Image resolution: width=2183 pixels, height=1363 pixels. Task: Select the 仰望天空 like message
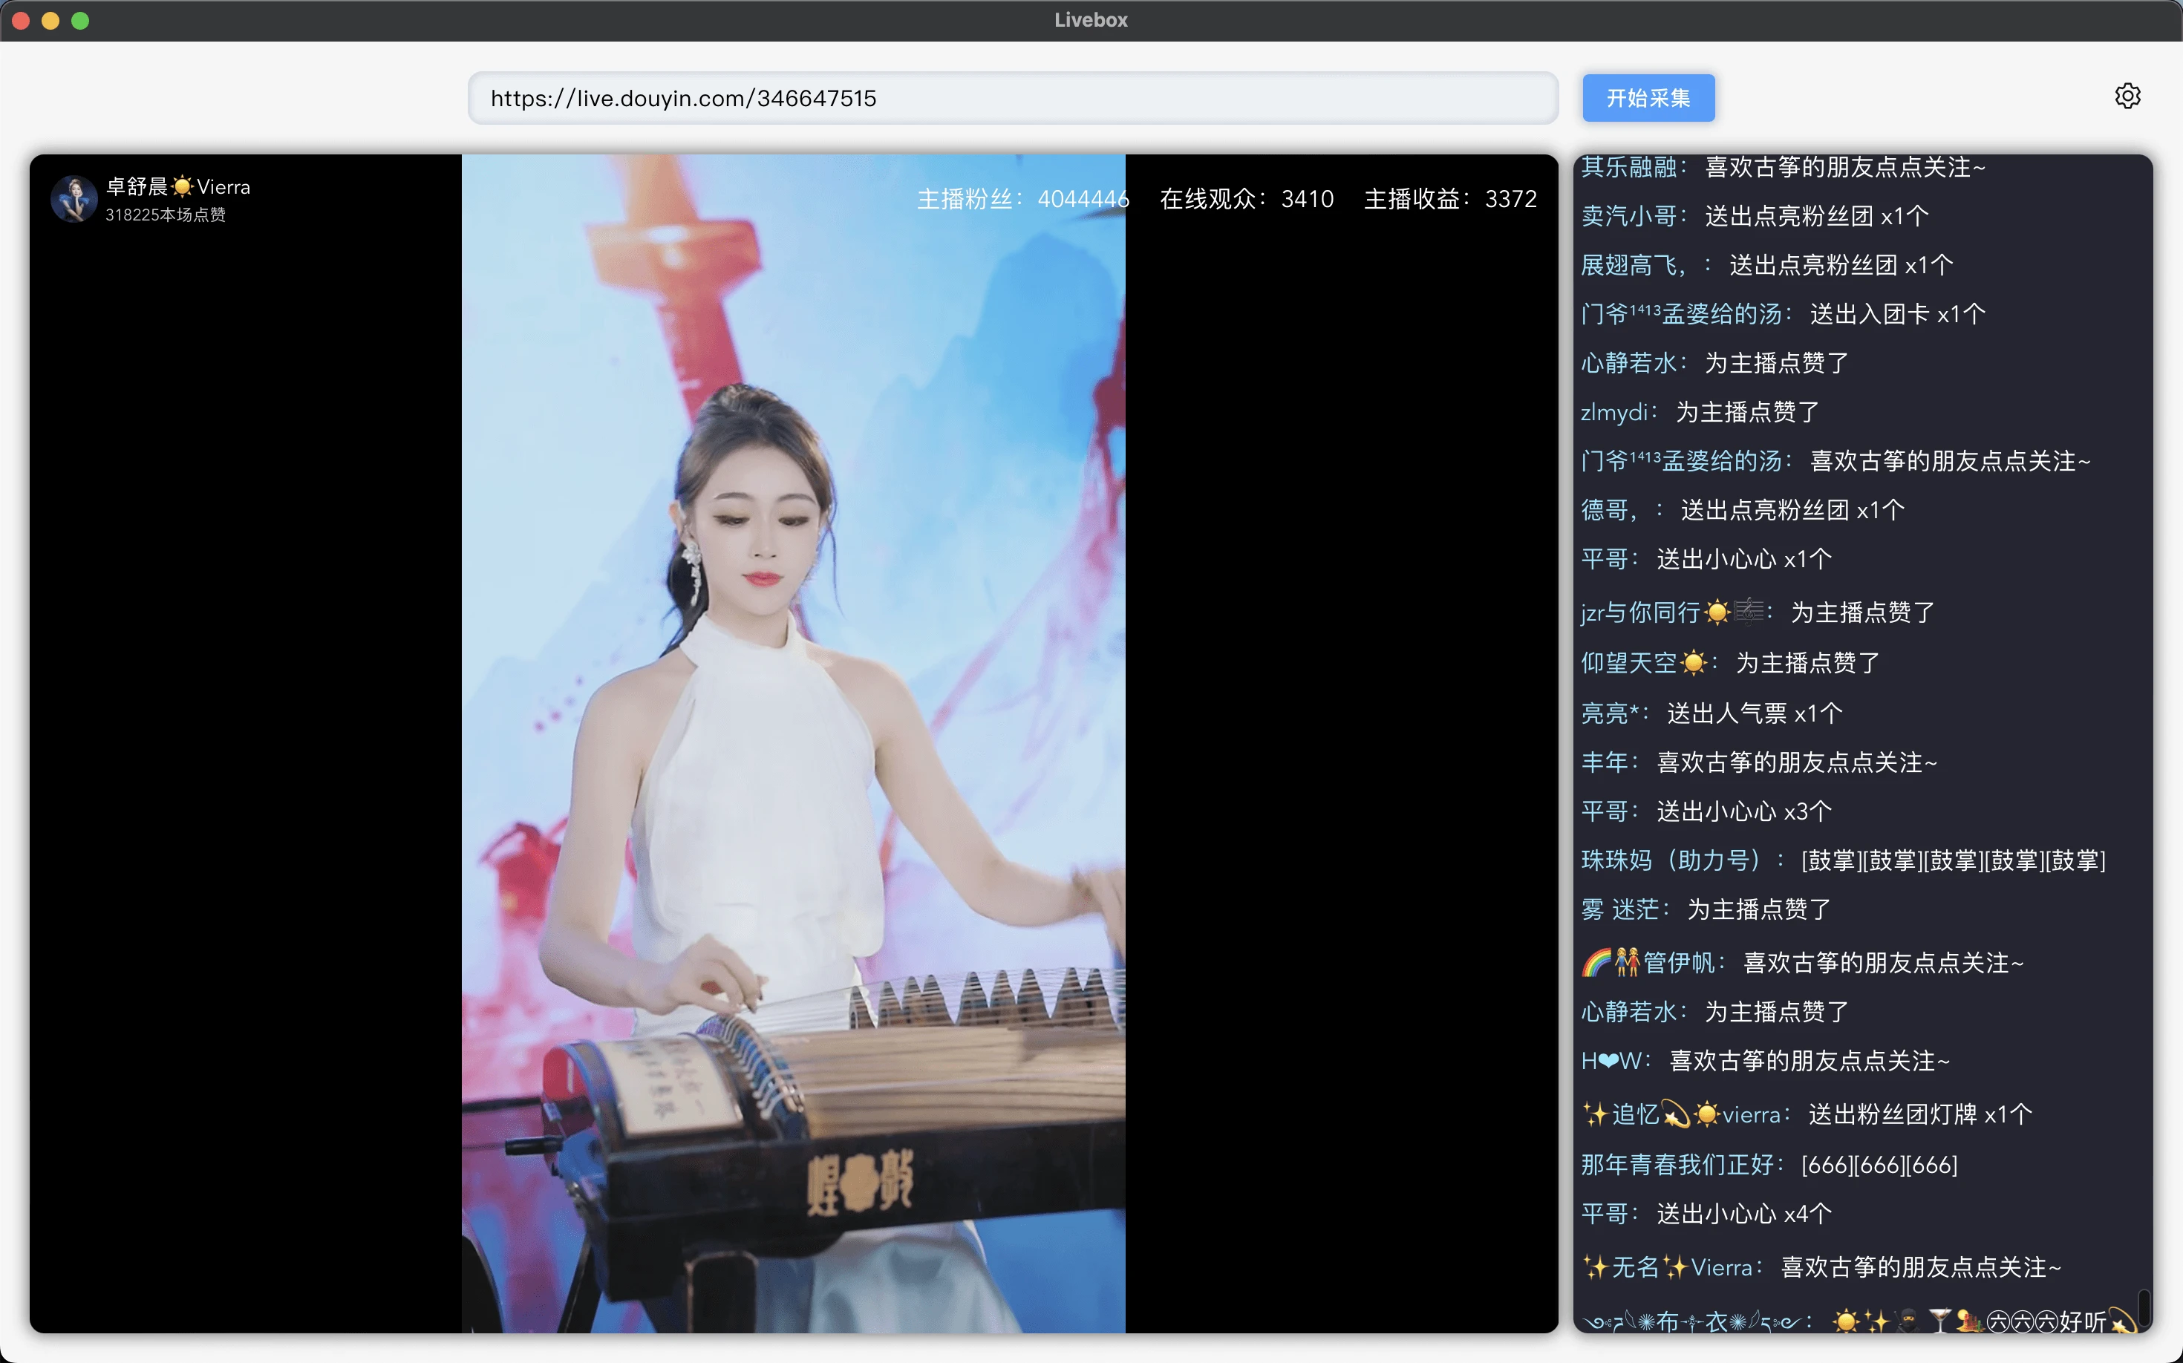point(1730,662)
